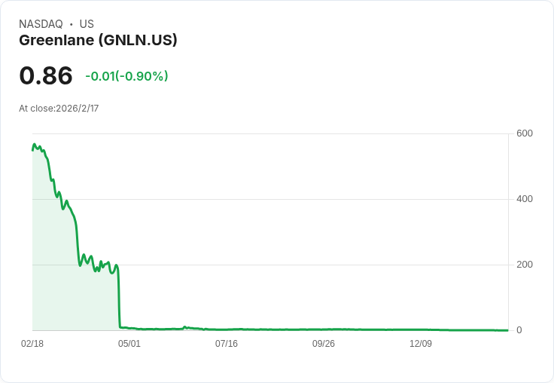Click the sharp drop on the chart line before 05/01
The width and height of the screenshot is (554, 383).
coord(119,297)
